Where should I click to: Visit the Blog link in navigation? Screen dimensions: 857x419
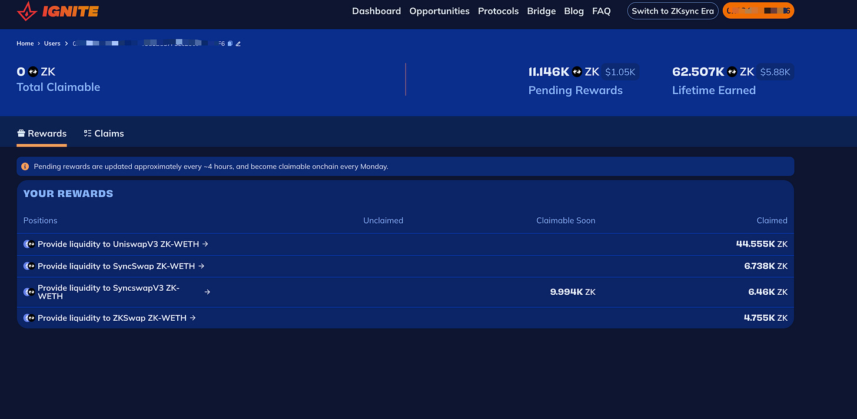point(574,11)
